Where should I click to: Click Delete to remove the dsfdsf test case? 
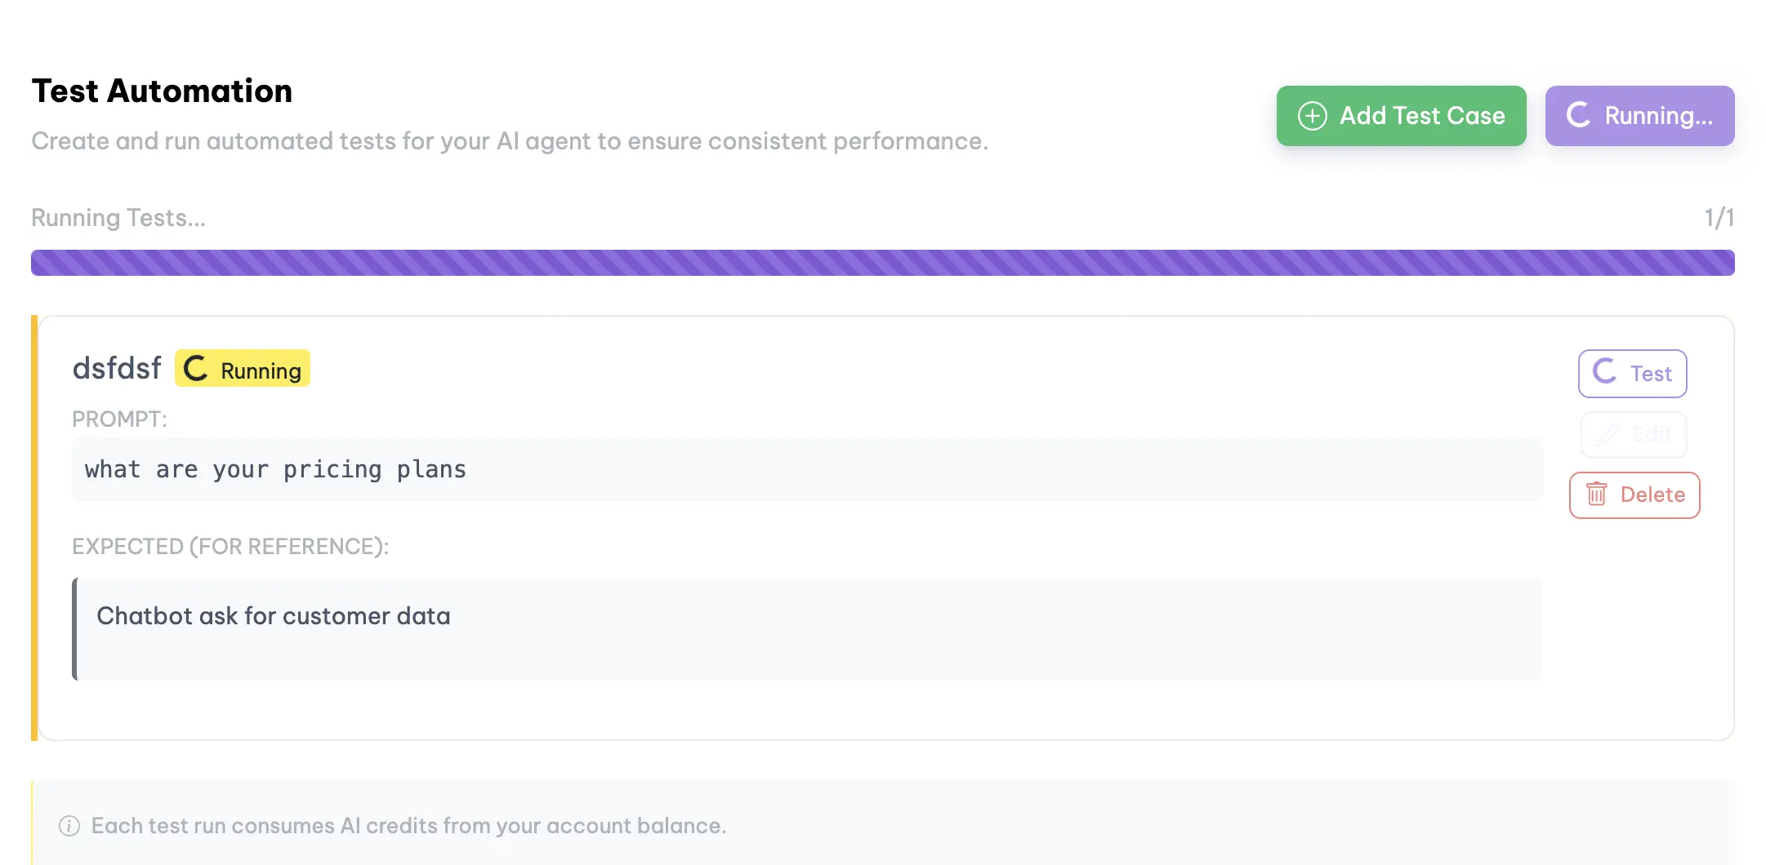coord(1634,495)
